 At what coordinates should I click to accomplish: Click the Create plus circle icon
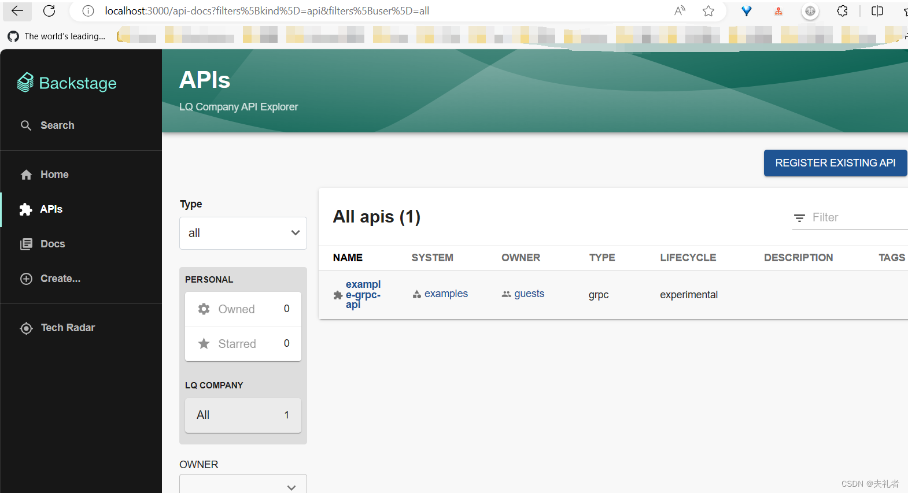coord(26,279)
